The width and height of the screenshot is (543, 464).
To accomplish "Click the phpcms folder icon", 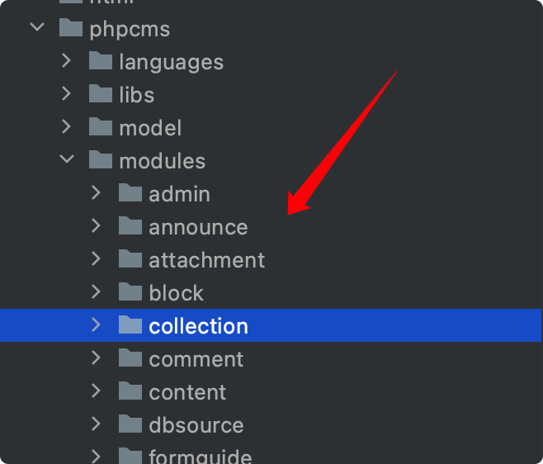I will [x=71, y=28].
